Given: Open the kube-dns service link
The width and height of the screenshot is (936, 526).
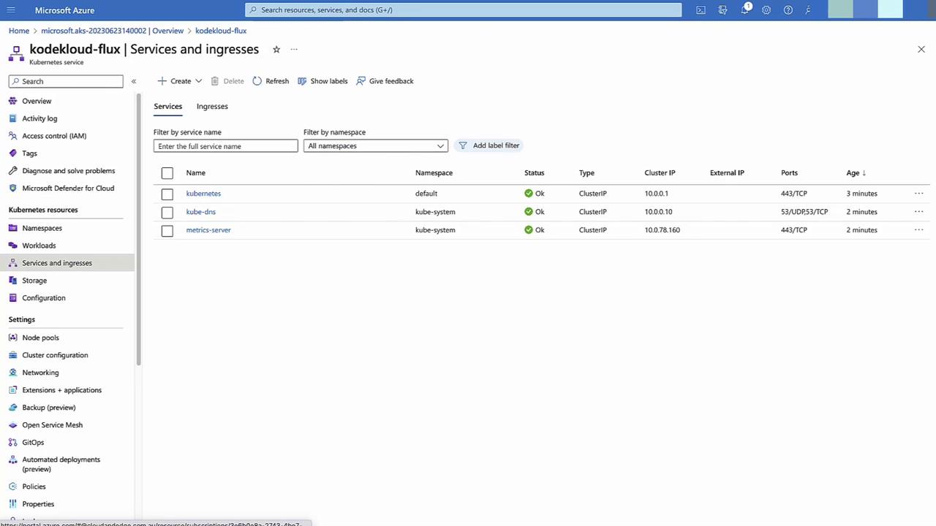Looking at the screenshot, I should (200, 212).
